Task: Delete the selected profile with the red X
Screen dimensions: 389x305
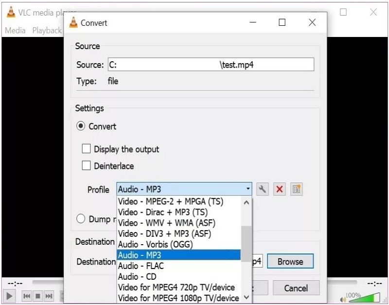Action: point(279,189)
